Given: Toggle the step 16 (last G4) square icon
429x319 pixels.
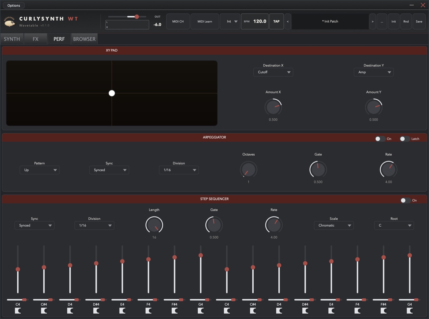Looking at the screenshot, I should pos(410,310).
